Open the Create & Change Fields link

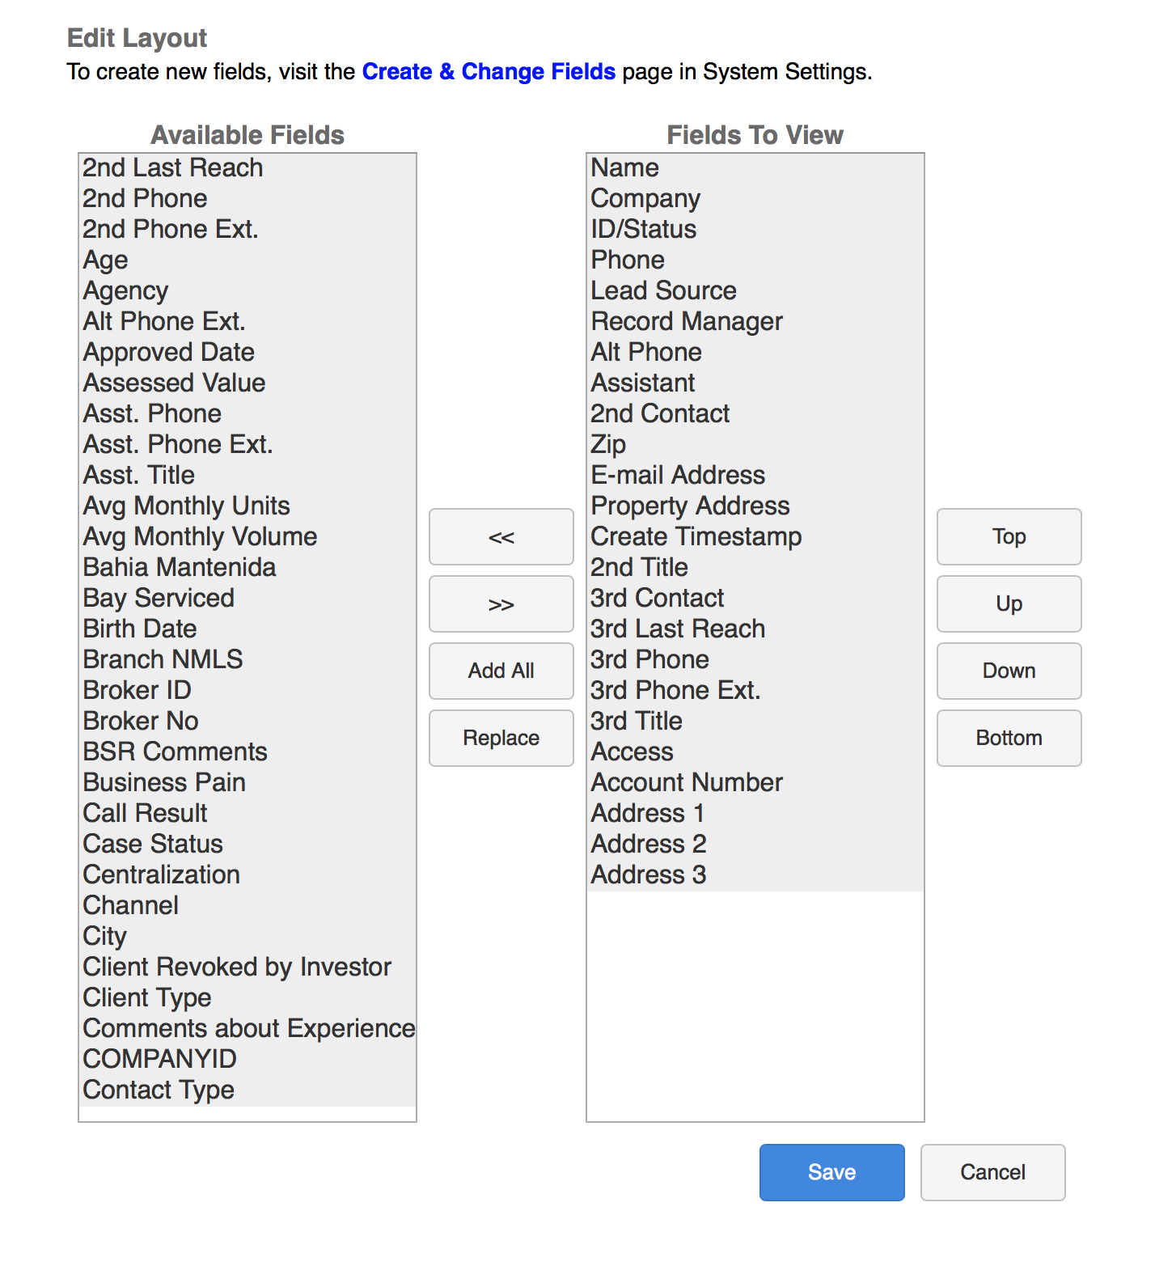click(x=489, y=72)
